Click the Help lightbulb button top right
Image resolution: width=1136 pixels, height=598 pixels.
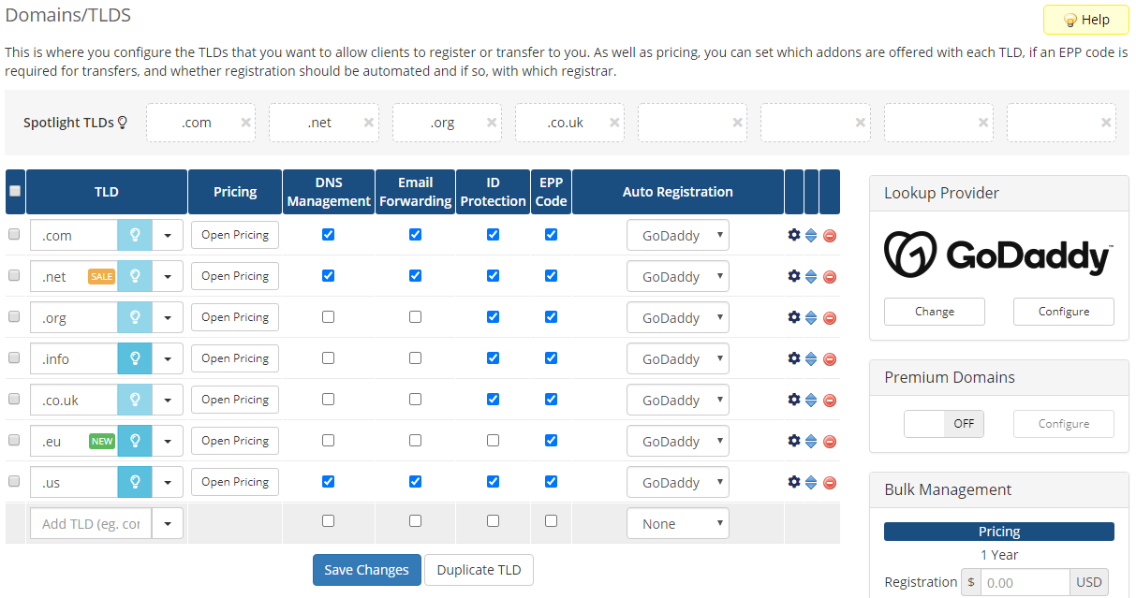click(x=1085, y=19)
